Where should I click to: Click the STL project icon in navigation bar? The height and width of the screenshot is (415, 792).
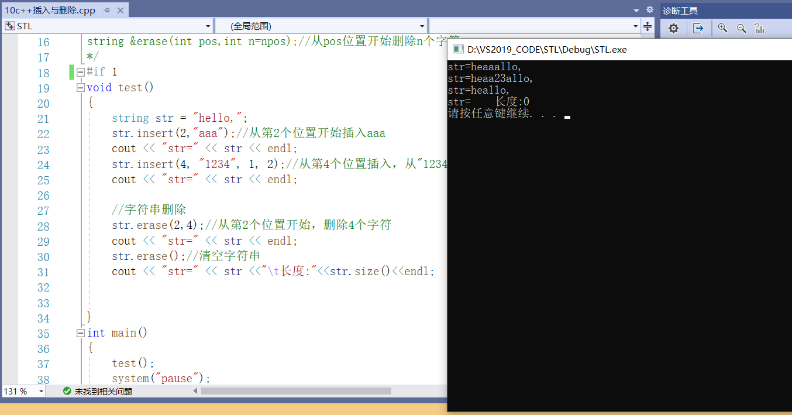[10, 26]
